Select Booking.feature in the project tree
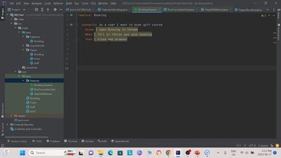The image size is (281, 158). click(43, 85)
